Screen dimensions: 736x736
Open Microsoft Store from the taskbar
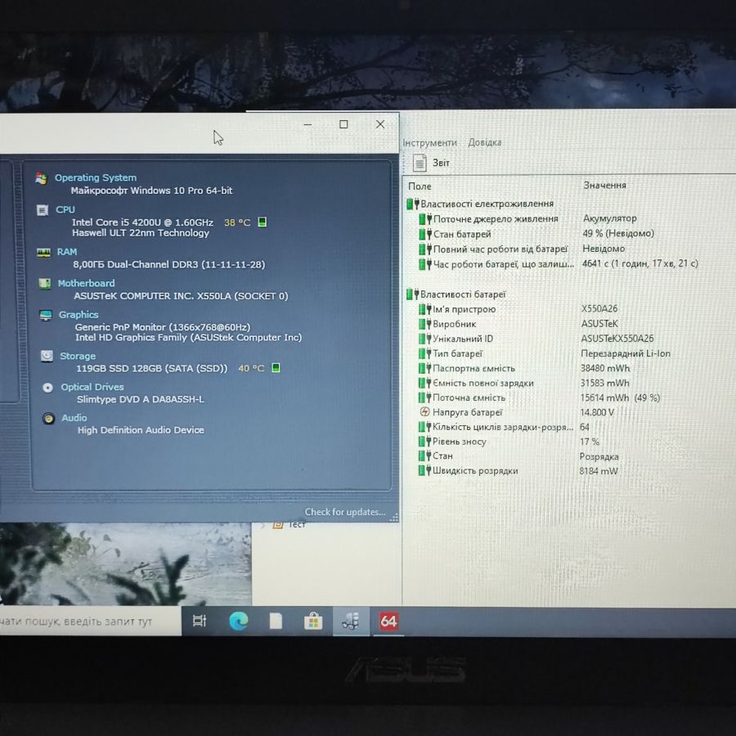point(313,621)
